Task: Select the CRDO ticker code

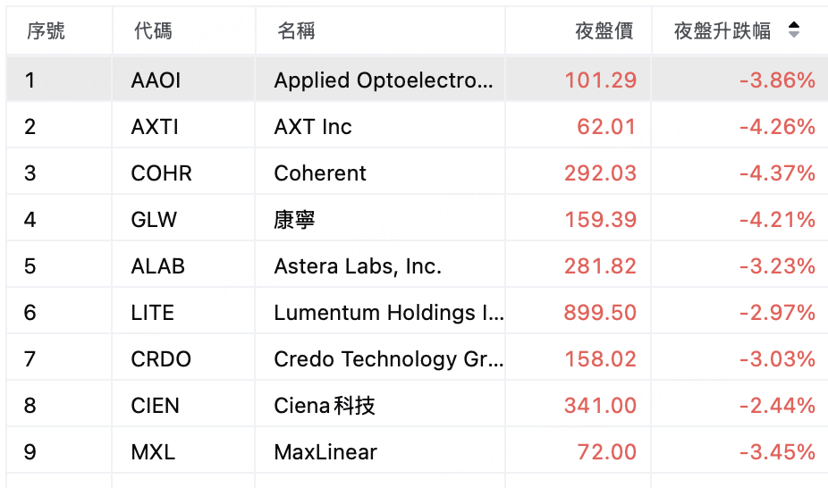Action: 161,358
